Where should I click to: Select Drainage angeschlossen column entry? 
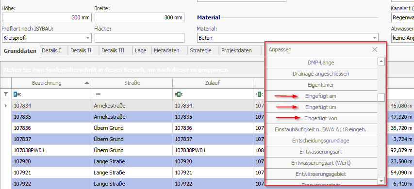pyautogui.click(x=321, y=74)
